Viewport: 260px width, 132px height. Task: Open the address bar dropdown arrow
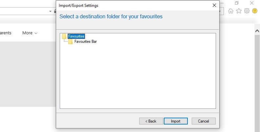[x=51, y=11]
